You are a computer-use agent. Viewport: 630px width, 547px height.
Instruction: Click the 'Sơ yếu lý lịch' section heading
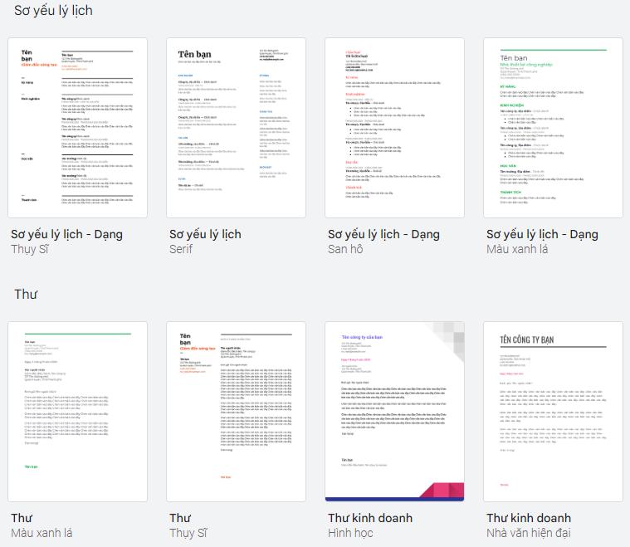pos(53,11)
